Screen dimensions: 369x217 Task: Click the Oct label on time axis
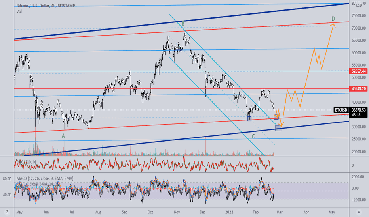(150, 212)
